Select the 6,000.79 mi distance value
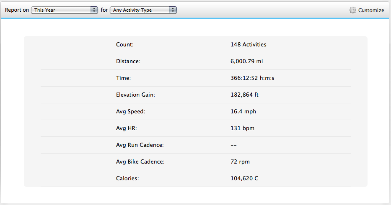Screen dimensions: 391x205 (246, 61)
